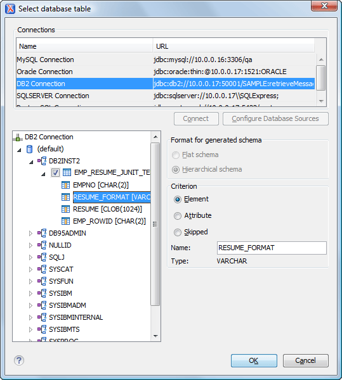Close the Select database table dialog
This screenshot has height=380, width=342.
[x=324, y=6]
